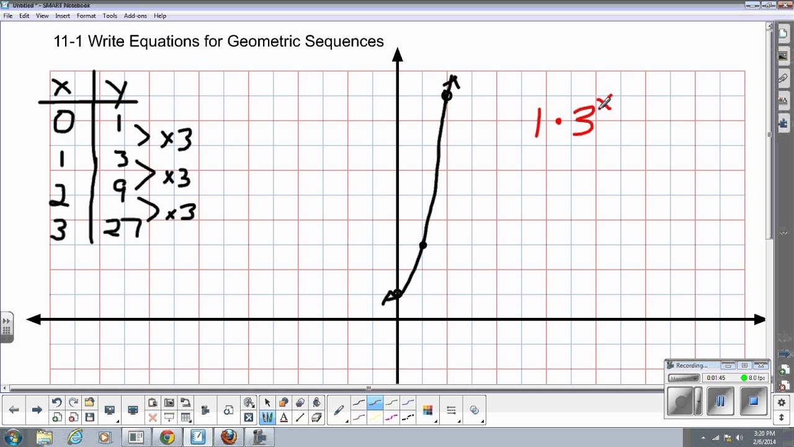Add page from the sidebar plus icon
The image size is (794, 447).
pyautogui.click(x=783, y=371)
